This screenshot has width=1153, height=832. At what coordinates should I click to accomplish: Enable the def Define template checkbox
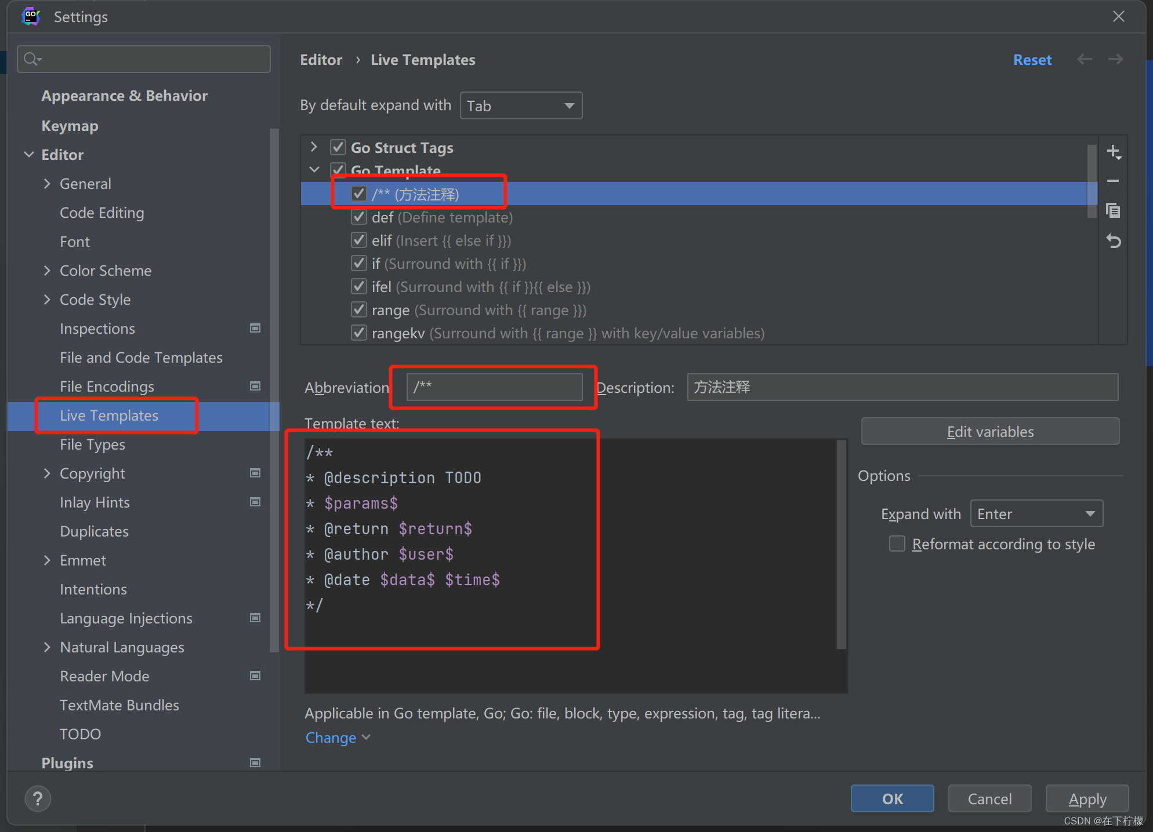tap(358, 217)
